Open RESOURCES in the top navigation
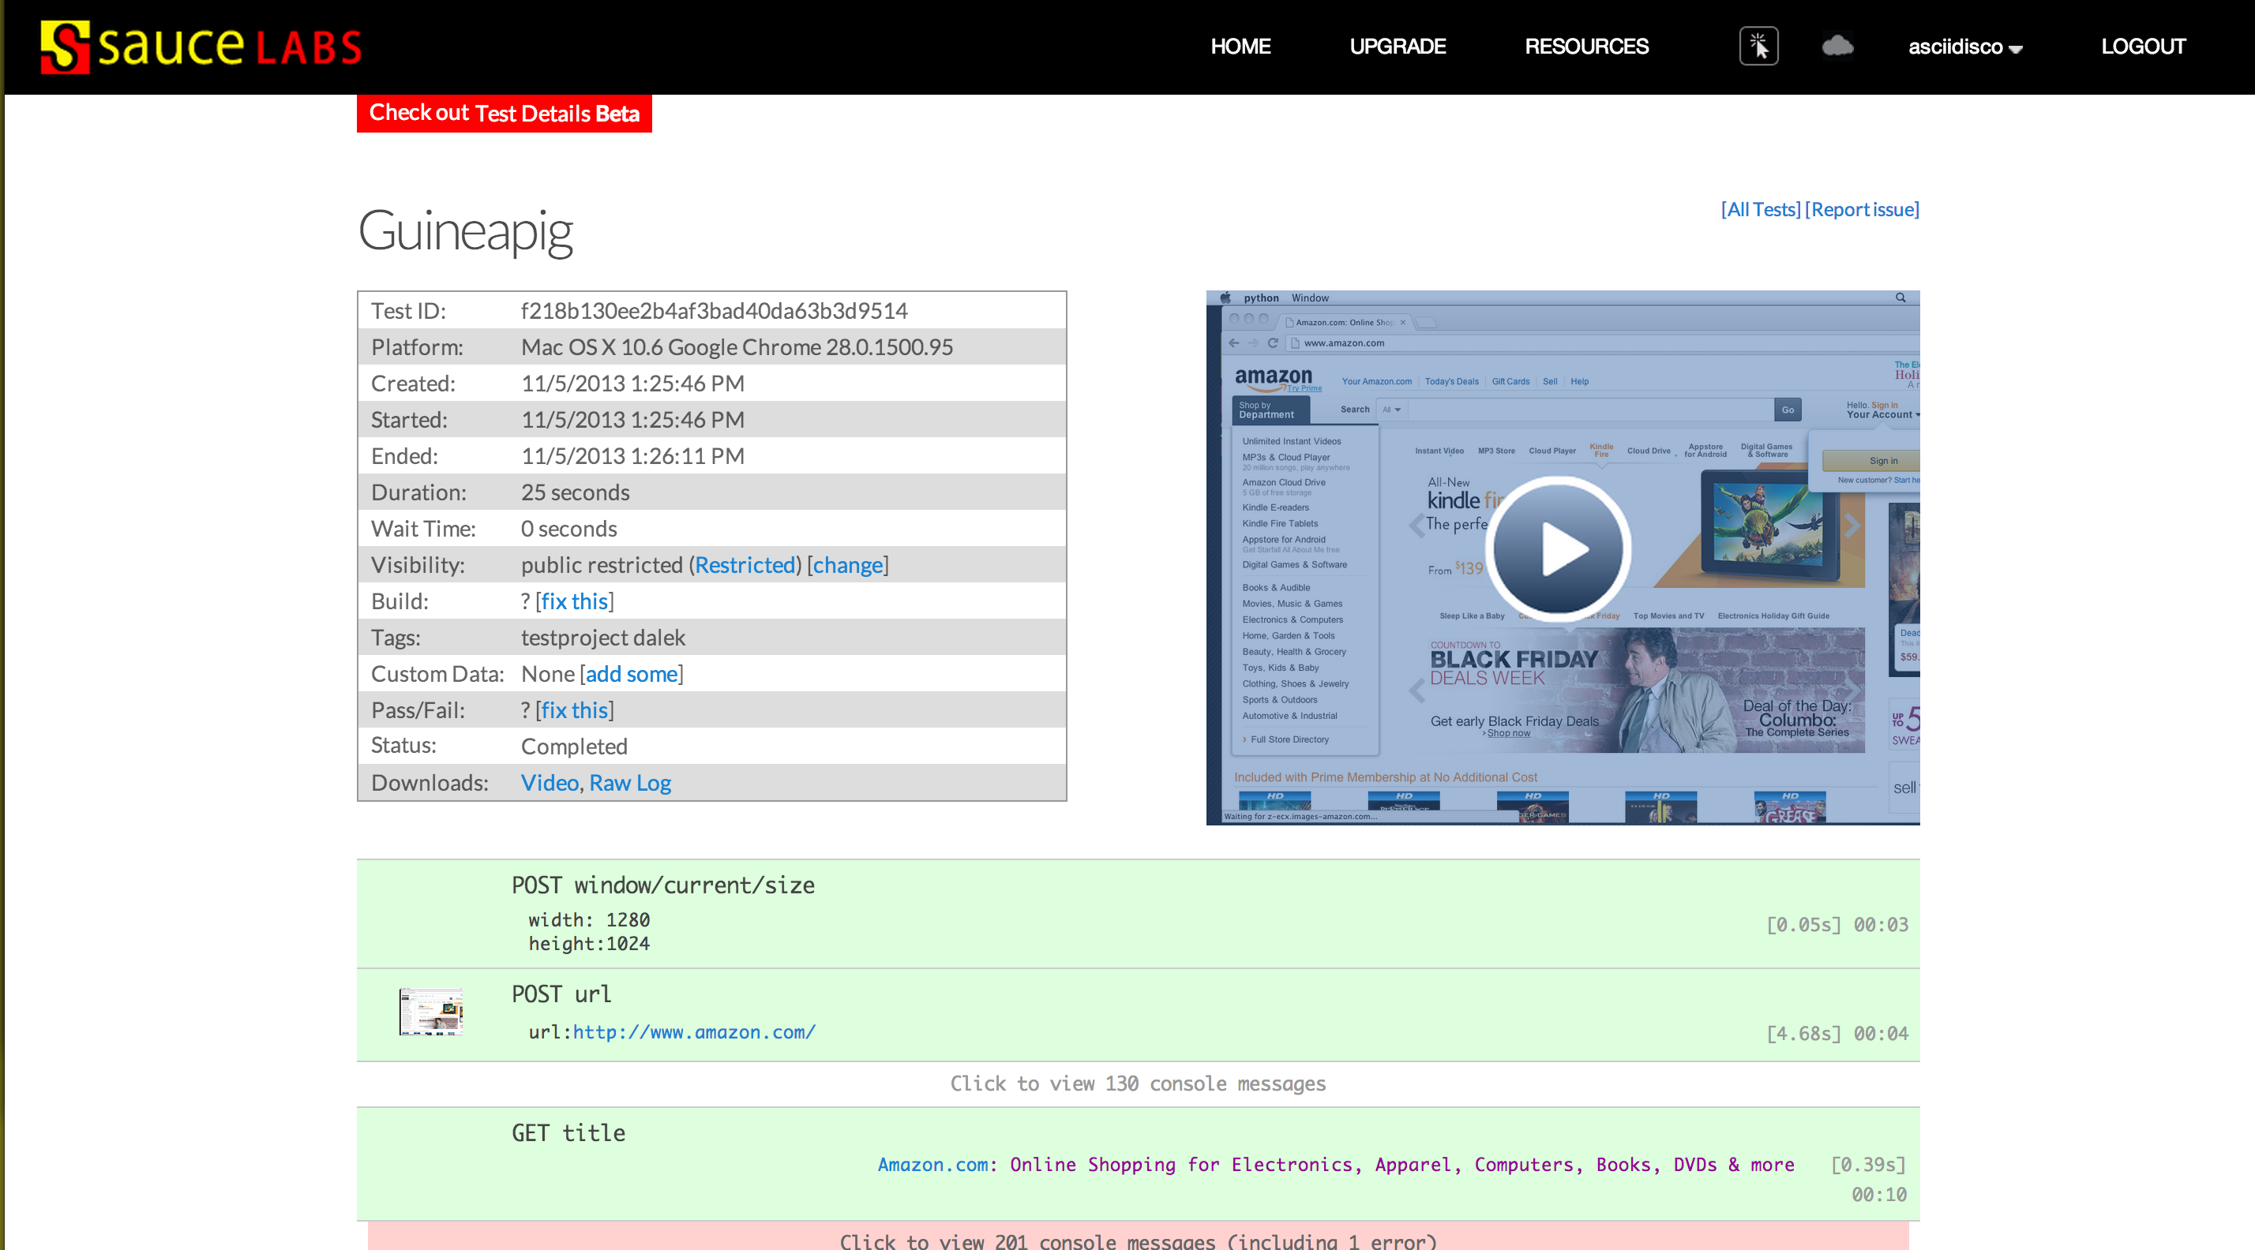The width and height of the screenshot is (2255, 1250). click(x=1585, y=47)
